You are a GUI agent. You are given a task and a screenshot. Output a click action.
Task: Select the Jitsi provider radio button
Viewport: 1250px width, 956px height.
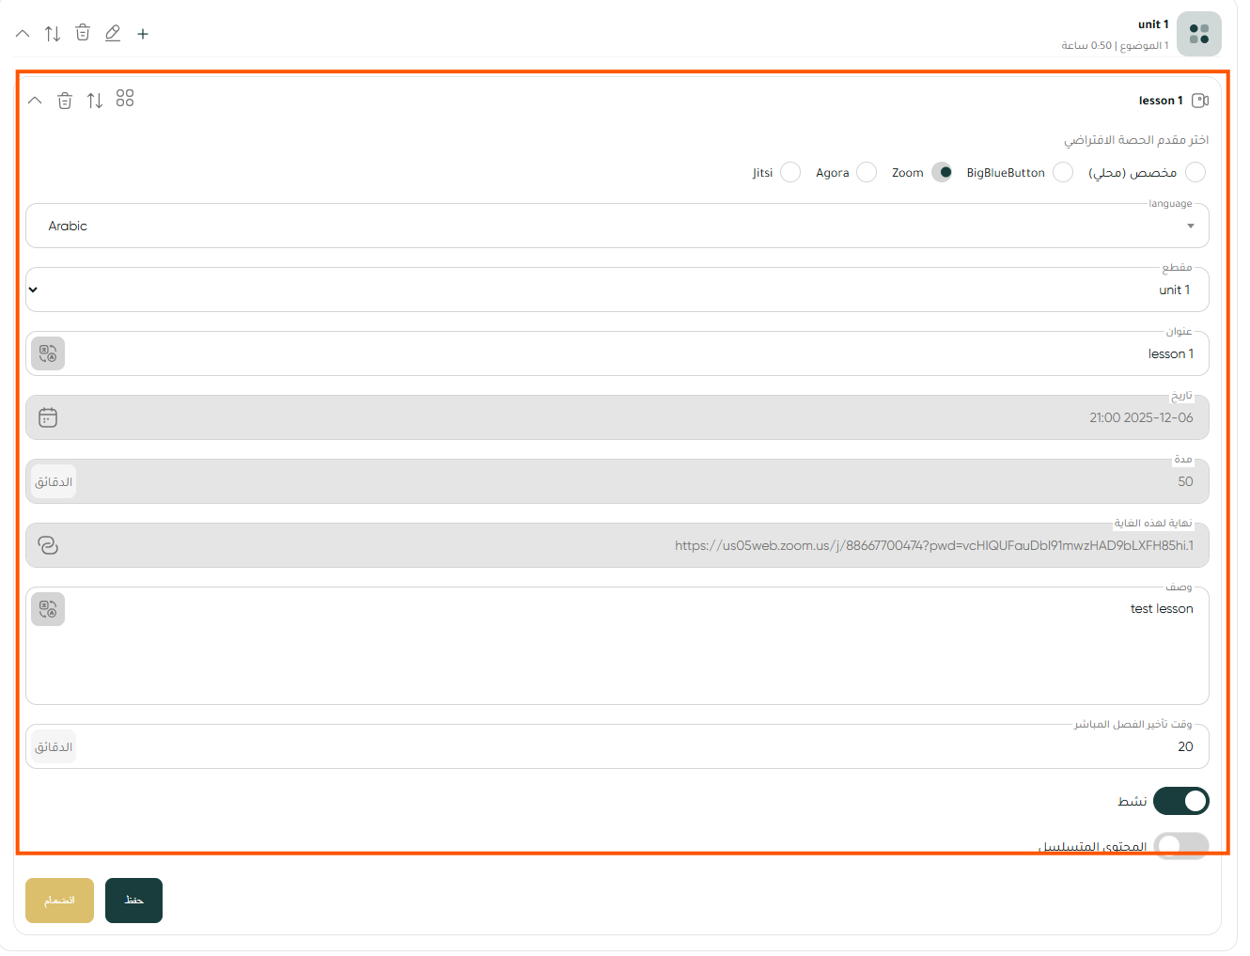pos(790,172)
